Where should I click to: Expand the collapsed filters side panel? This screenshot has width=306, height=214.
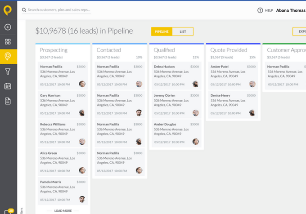22,211
